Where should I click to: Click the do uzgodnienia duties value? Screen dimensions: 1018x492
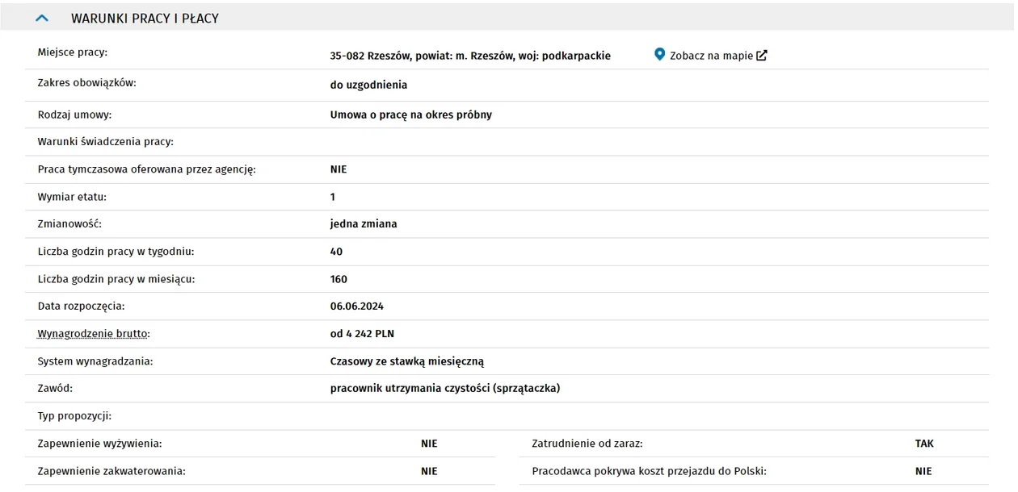pyautogui.click(x=368, y=85)
